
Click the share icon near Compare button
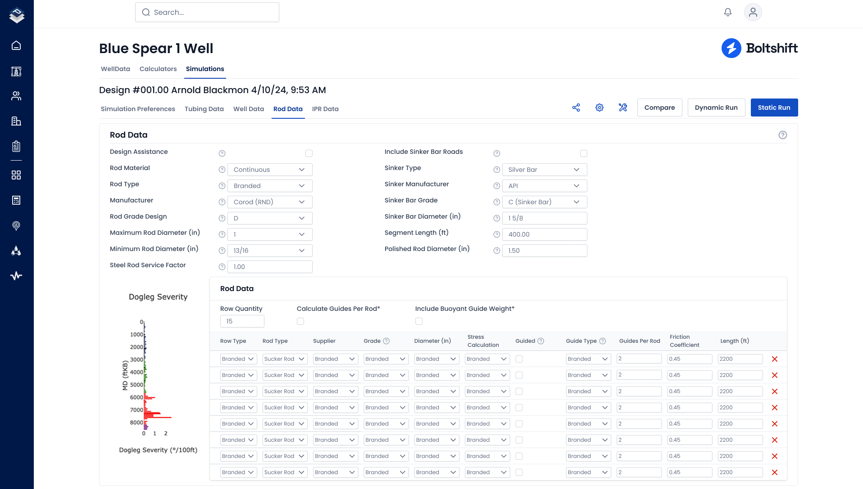click(576, 108)
